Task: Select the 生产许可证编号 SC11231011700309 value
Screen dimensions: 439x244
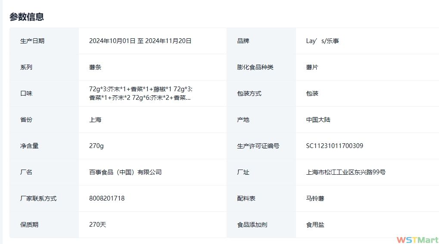Action: pos(334,146)
